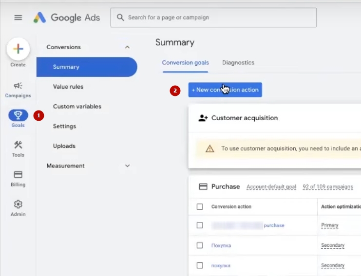Tick the first Покупка row checkbox
The height and width of the screenshot is (276, 361).
(x=200, y=245)
